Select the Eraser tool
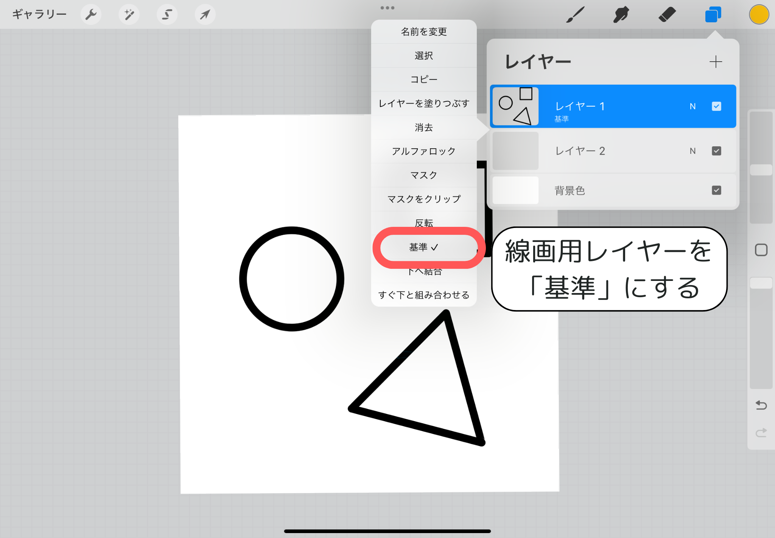The height and width of the screenshot is (538, 775). point(667,15)
